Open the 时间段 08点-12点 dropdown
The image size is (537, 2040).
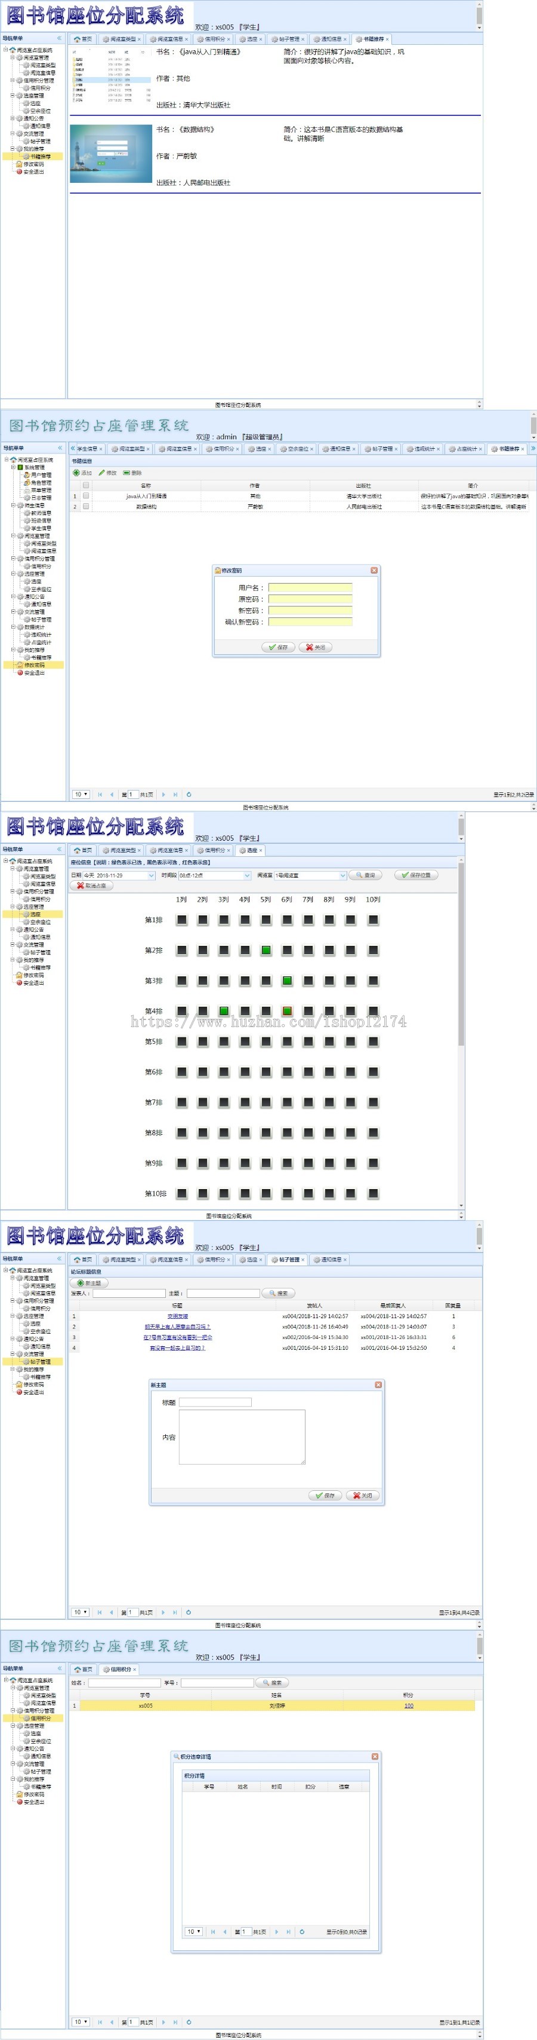(247, 876)
